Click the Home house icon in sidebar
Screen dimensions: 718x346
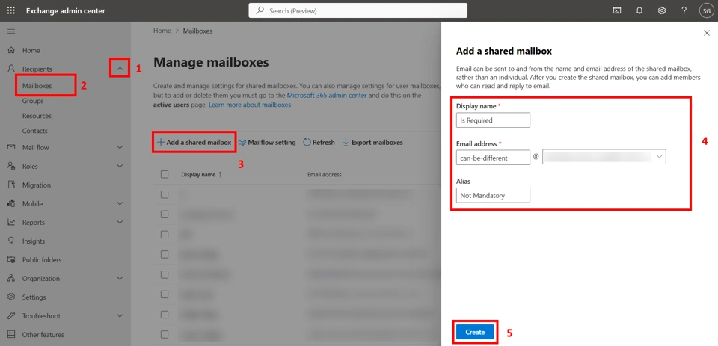[x=12, y=50]
